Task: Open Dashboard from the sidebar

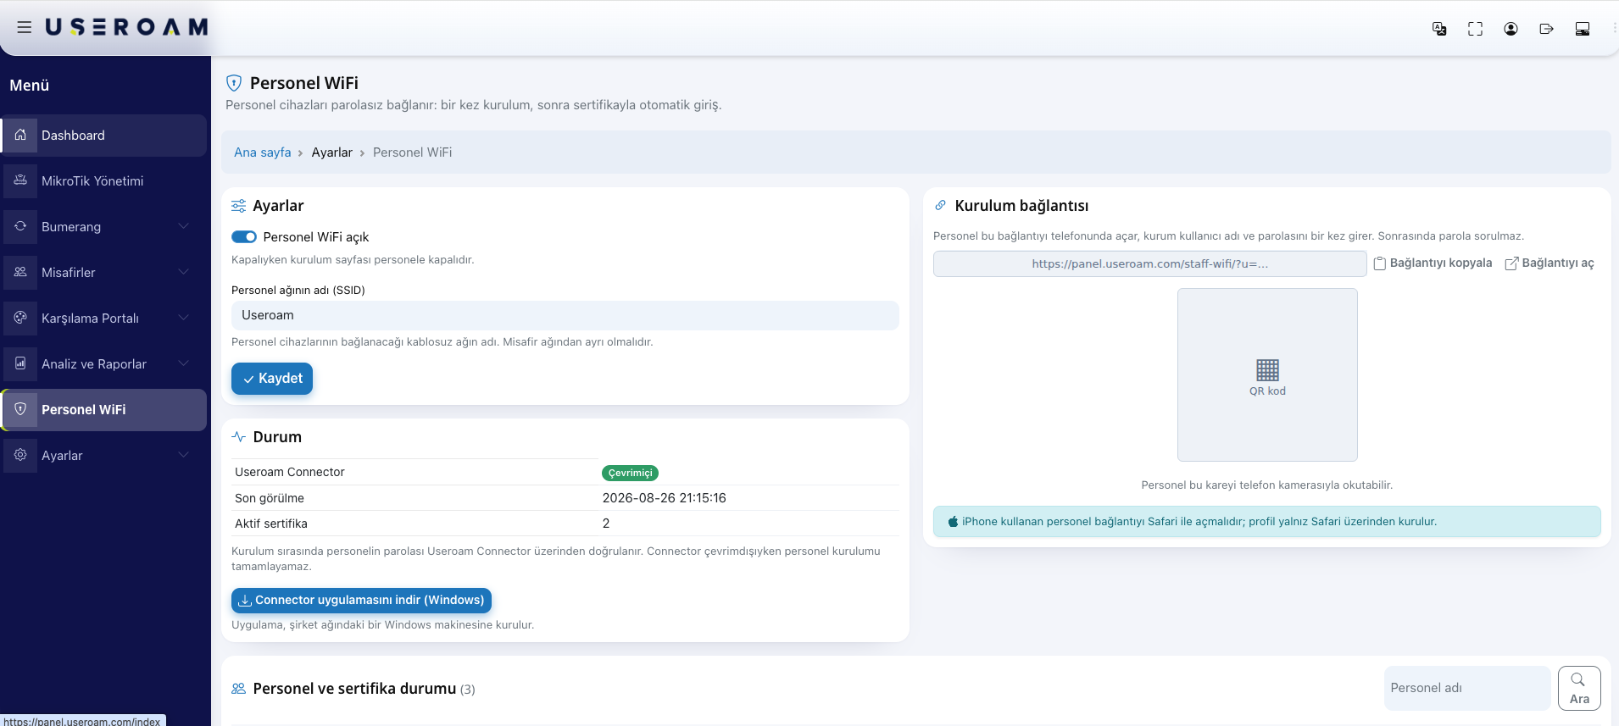Action: [x=103, y=136]
